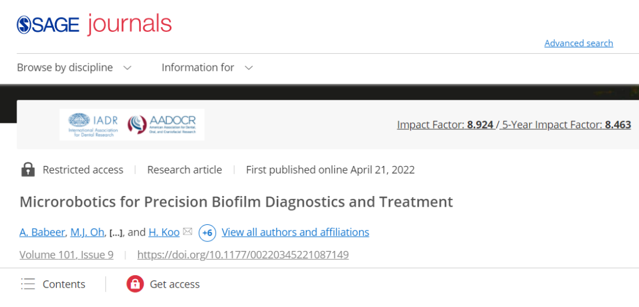Image resolution: width=639 pixels, height=307 pixels.
Task: Click the AADOCR association logo
Action: click(x=162, y=124)
